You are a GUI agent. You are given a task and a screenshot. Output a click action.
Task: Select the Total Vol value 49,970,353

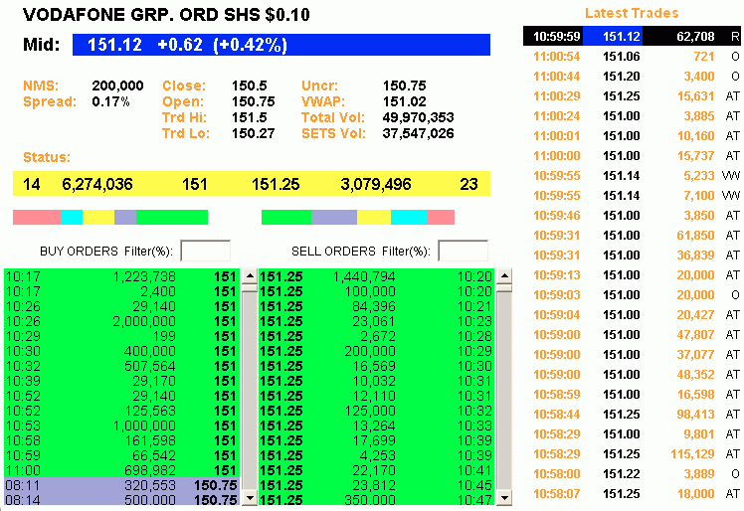point(418,117)
